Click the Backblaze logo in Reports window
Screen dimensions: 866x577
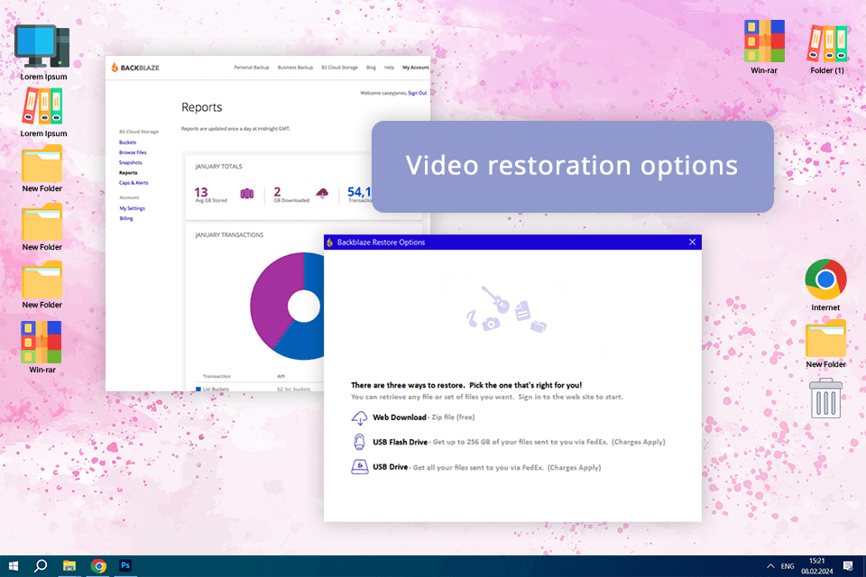pyautogui.click(x=135, y=68)
